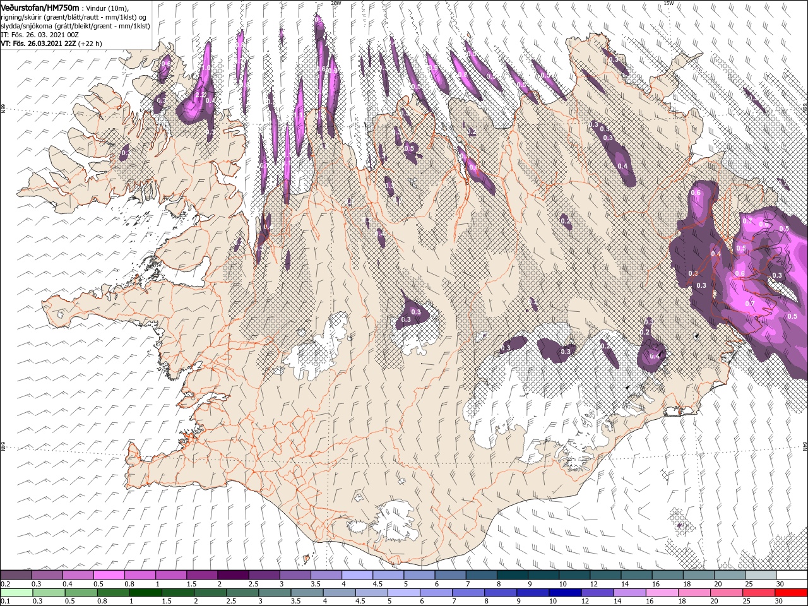Click the 15W longitude label
Screen dimensions: 808x606
[668, 3]
